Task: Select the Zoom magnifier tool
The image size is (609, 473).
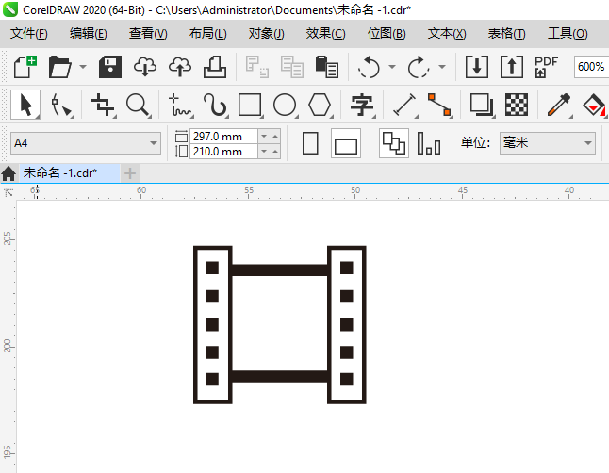Action: [x=139, y=105]
